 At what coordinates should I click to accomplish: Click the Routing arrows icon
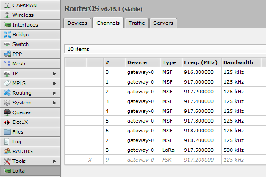[7, 93]
